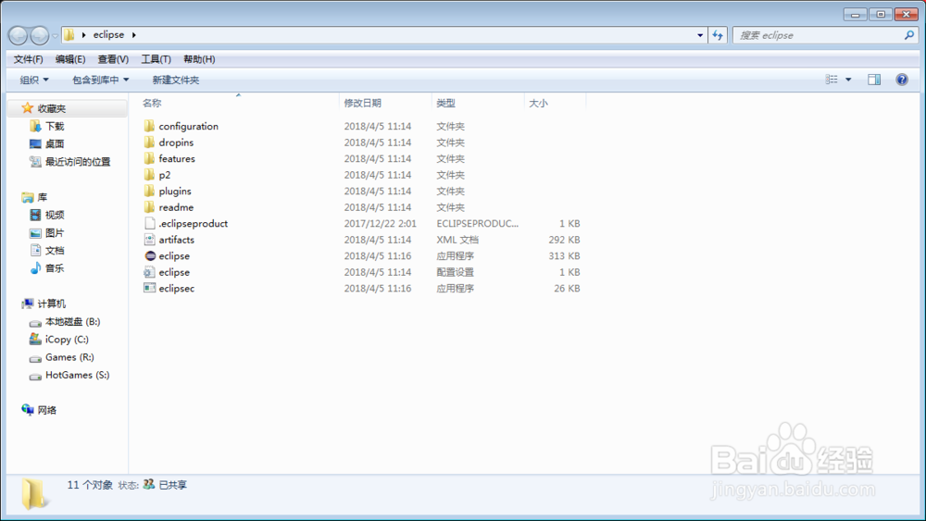
Task: Open 音乐 library
Action: 55,267
